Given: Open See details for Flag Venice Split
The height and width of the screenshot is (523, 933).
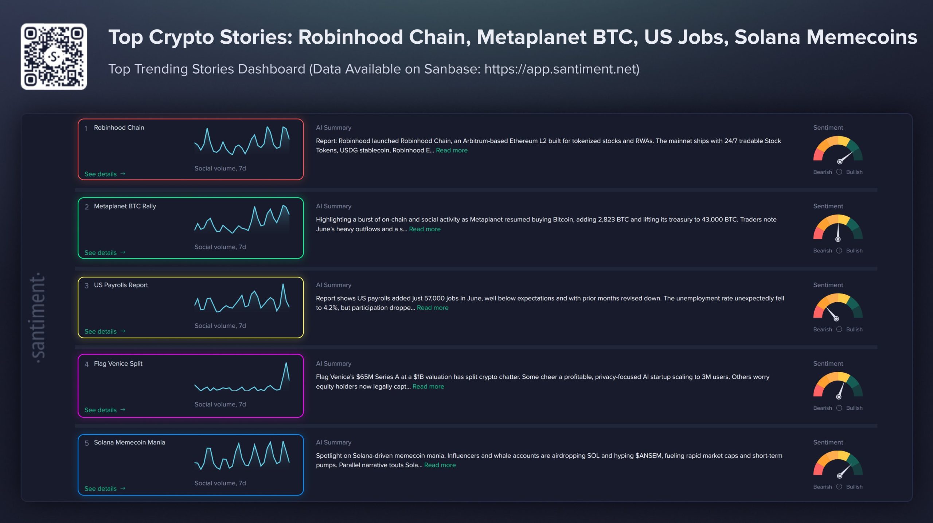Looking at the screenshot, I should click(105, 410).
